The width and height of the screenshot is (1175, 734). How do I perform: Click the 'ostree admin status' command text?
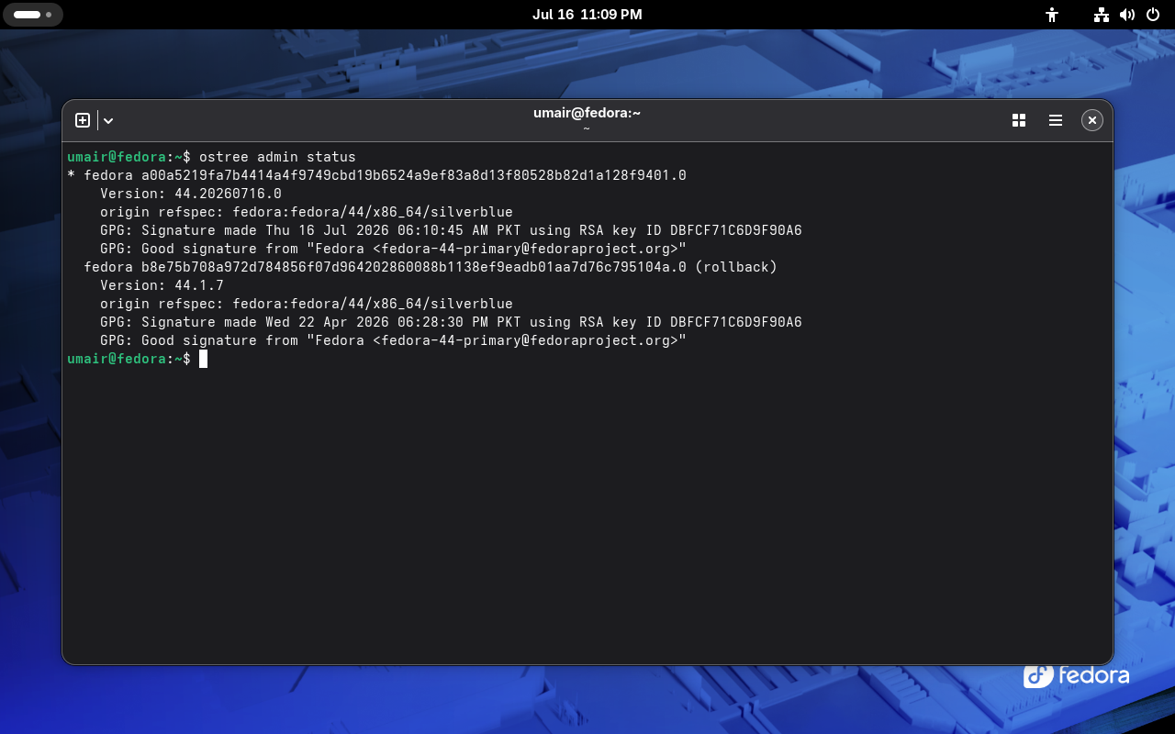[x=277, y=157]
